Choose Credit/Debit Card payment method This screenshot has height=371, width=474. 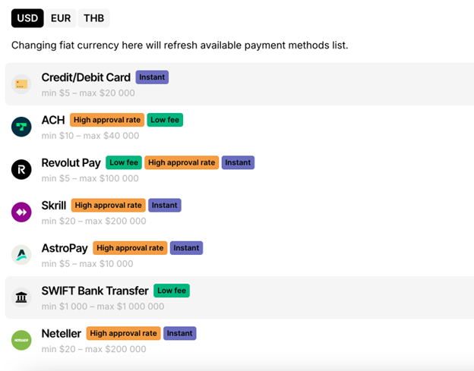[x=87, y=77]
